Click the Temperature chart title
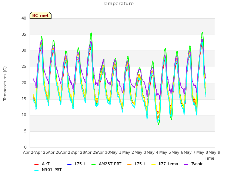237x177 pixels. point(118,4)
